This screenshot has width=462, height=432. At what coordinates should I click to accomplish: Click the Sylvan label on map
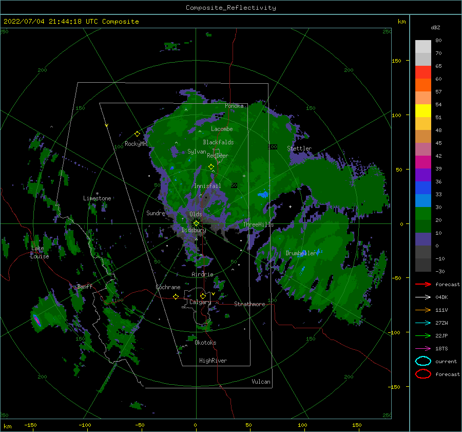click(197, 152)
